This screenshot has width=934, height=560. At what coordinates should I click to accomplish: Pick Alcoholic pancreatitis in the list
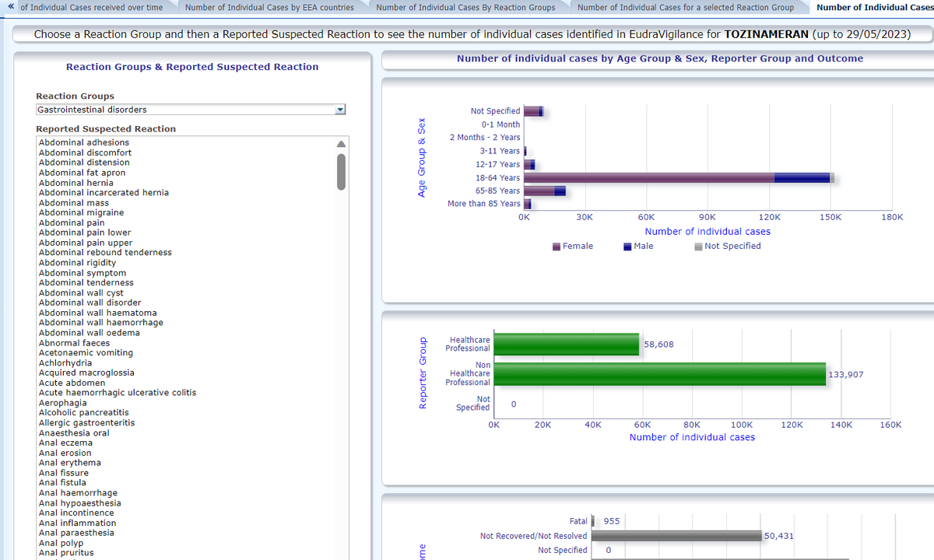tap(84, 412)
